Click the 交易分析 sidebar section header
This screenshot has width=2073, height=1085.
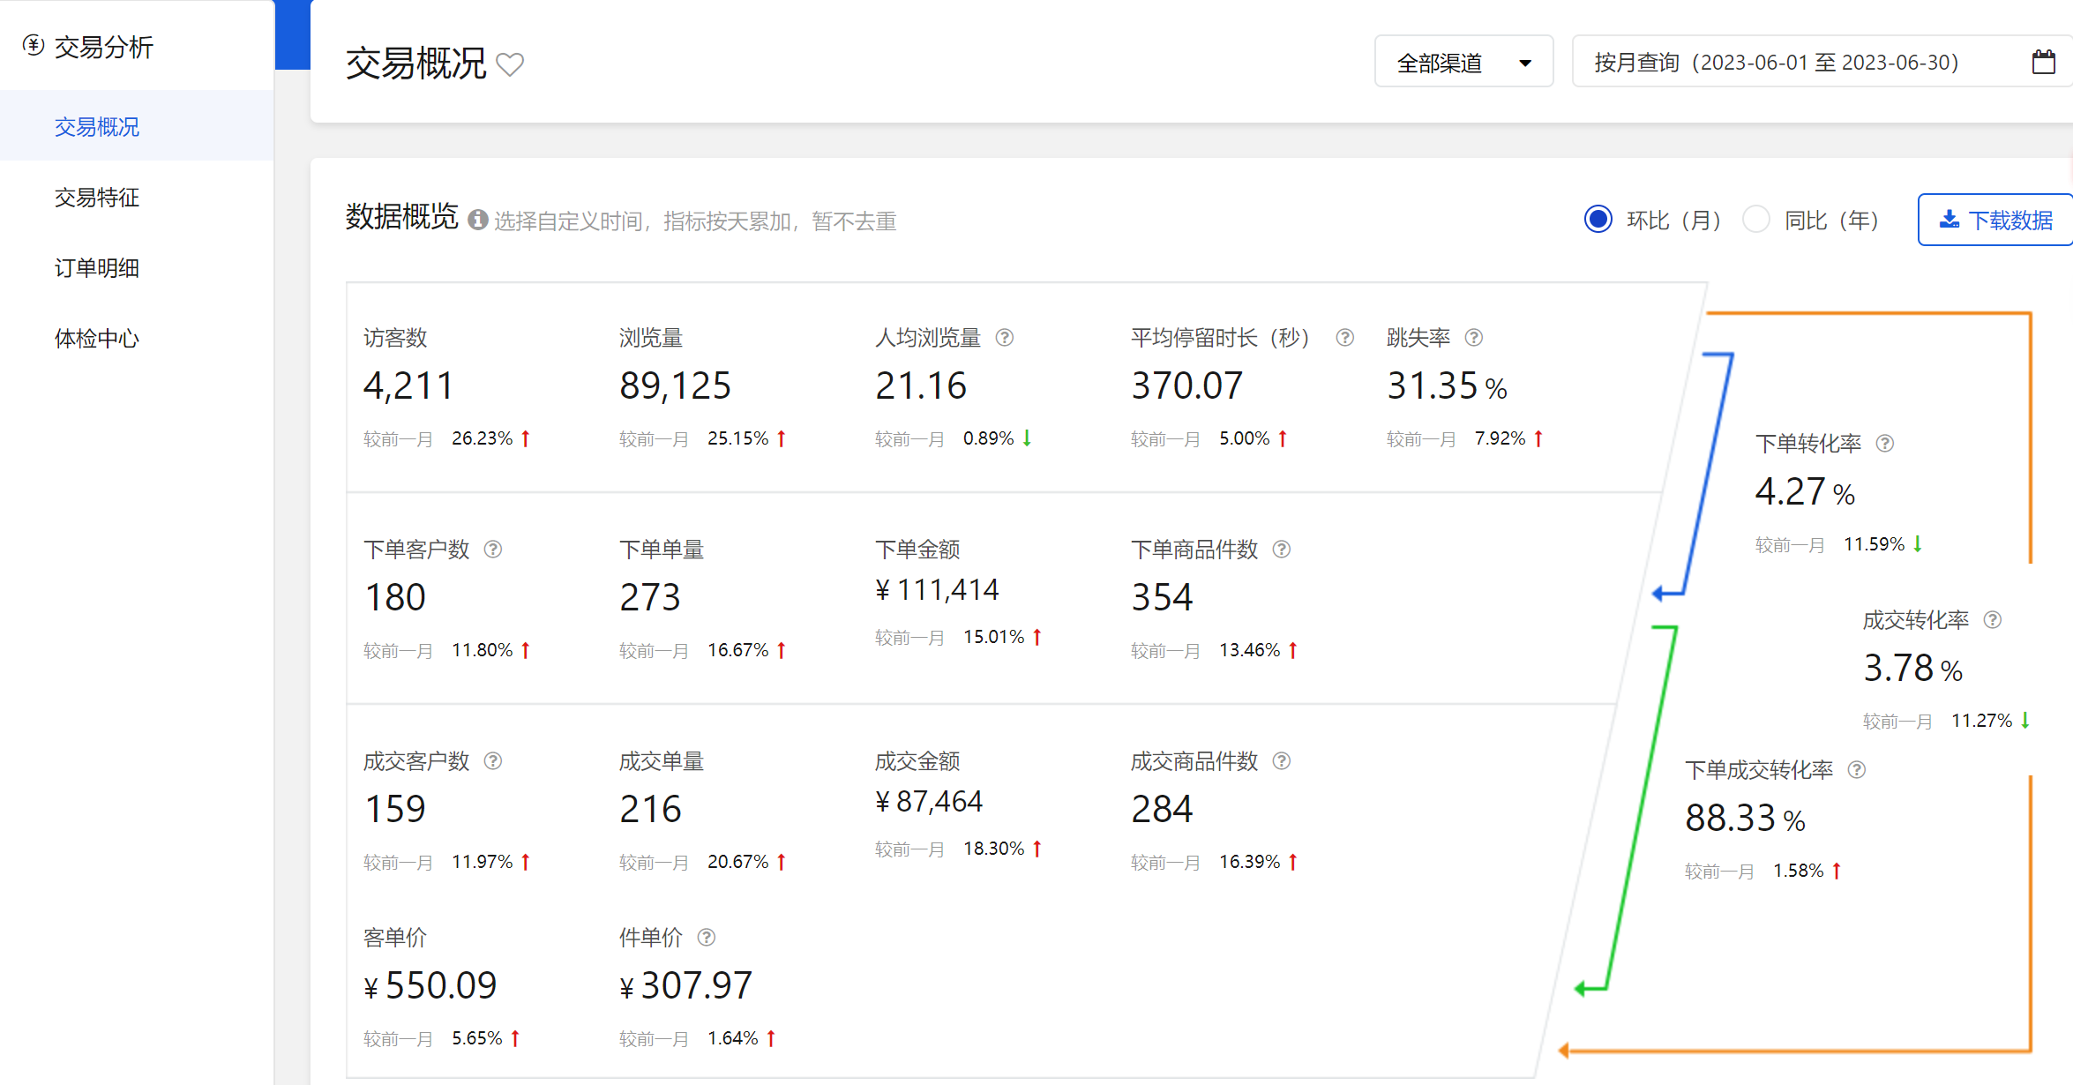tap(103, 47)
